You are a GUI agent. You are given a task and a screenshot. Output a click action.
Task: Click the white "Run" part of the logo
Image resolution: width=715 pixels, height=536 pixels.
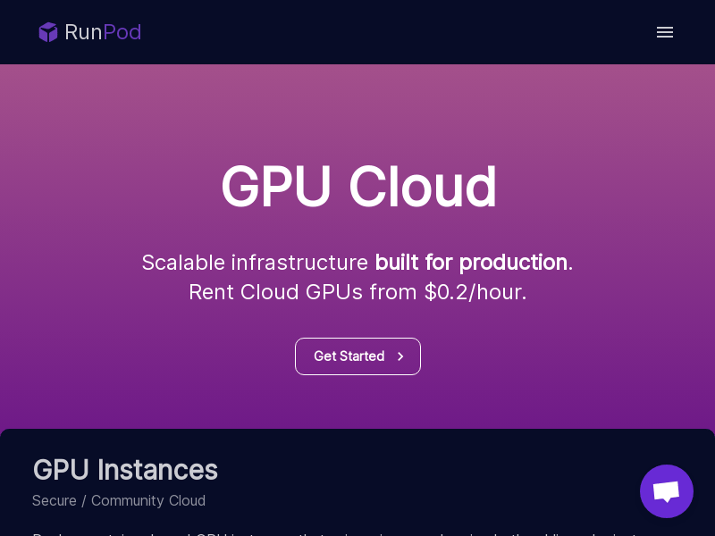83,32
